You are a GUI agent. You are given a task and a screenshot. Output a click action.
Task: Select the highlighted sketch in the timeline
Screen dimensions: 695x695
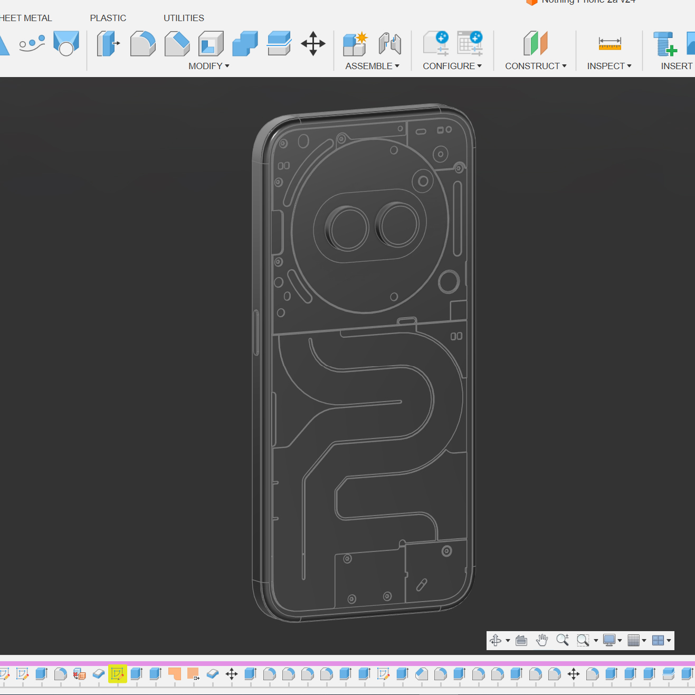point(117,674)
